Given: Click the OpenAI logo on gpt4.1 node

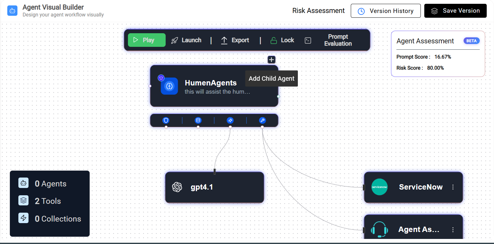Looking at the screenshot, I should pyautogui.click(x=177, y=187).
